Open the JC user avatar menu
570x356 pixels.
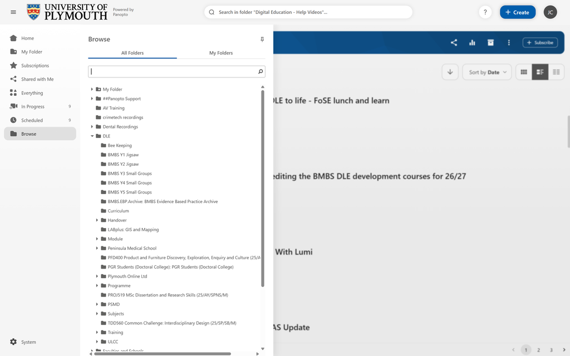click(550, 12)
